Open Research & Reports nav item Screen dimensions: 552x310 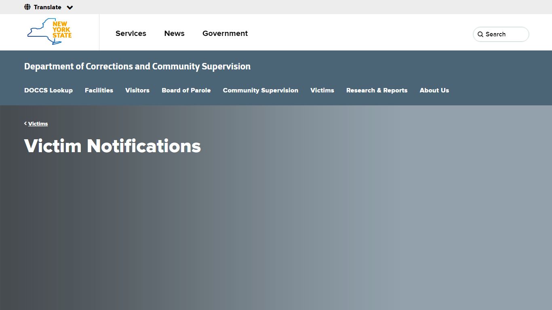click(x=377, y=90)
